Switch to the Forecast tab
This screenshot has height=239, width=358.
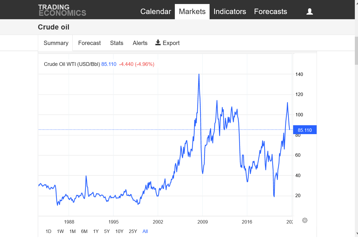(89, 43)
